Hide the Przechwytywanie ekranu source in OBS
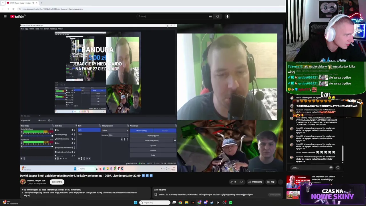This screenshot has width=366, height=206. click(72, 139)
